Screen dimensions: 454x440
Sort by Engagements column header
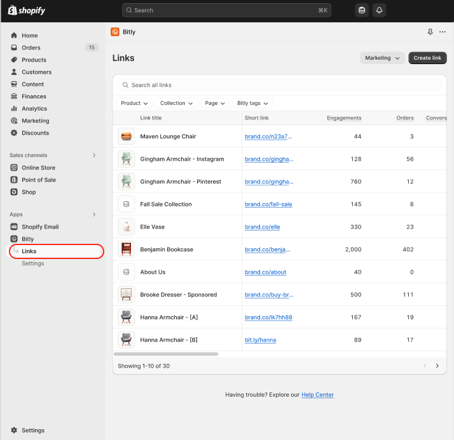click(344, 117)
